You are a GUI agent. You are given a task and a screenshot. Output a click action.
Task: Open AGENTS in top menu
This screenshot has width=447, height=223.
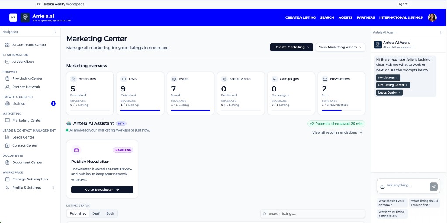coord(345,17)
